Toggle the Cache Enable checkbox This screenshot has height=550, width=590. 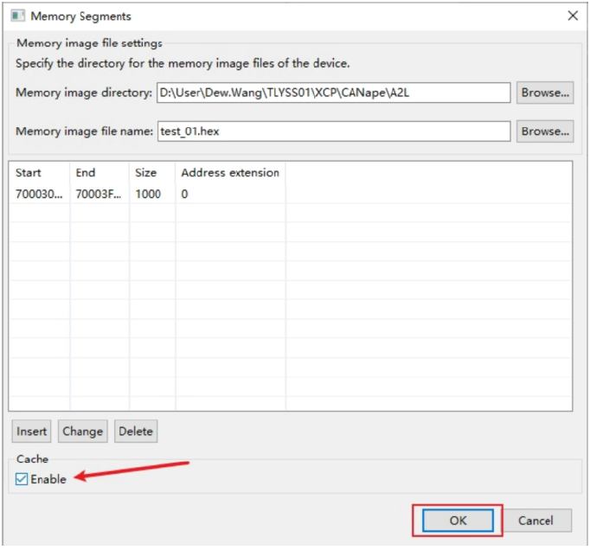pos(22,479)
